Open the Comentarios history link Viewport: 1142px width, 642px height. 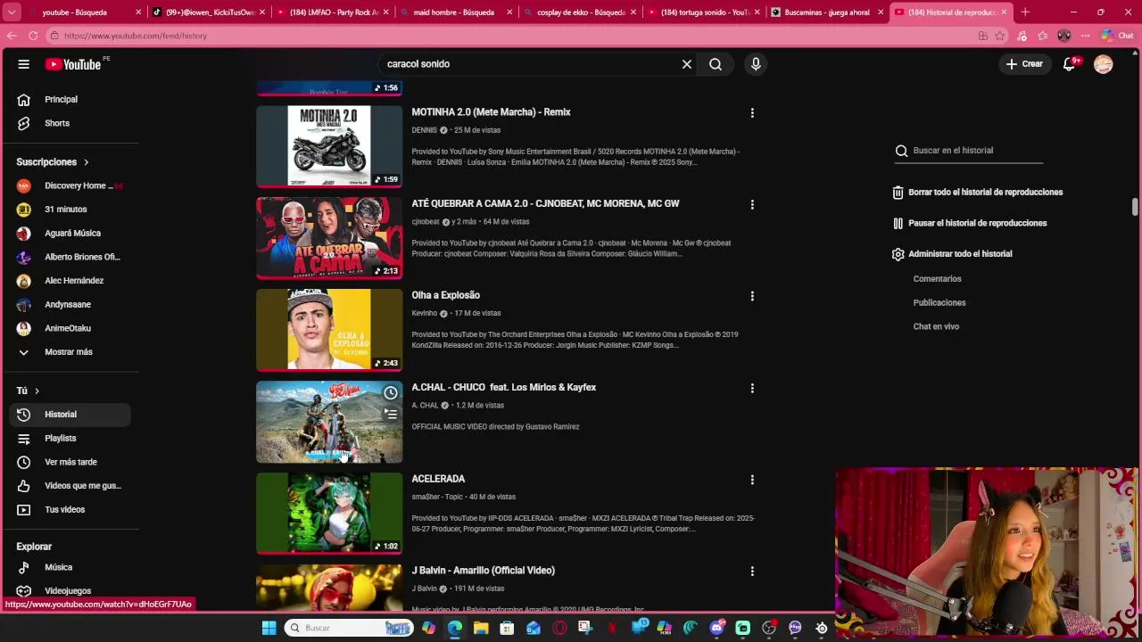937,279
